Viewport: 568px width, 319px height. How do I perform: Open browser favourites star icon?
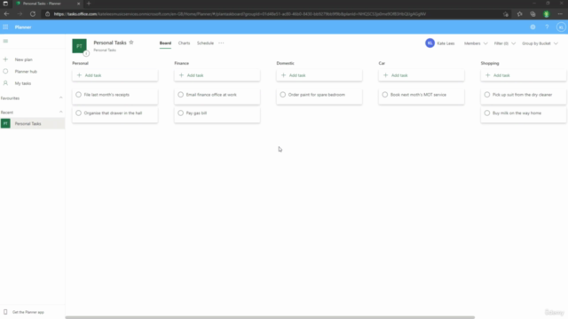click(519, 14)
